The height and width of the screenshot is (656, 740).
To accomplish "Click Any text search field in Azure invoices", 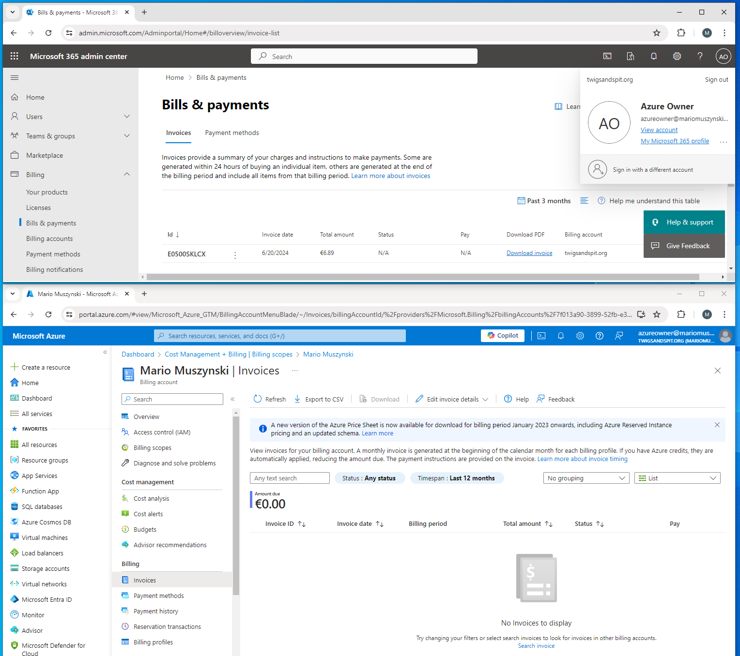I will [x=290, y=478].
